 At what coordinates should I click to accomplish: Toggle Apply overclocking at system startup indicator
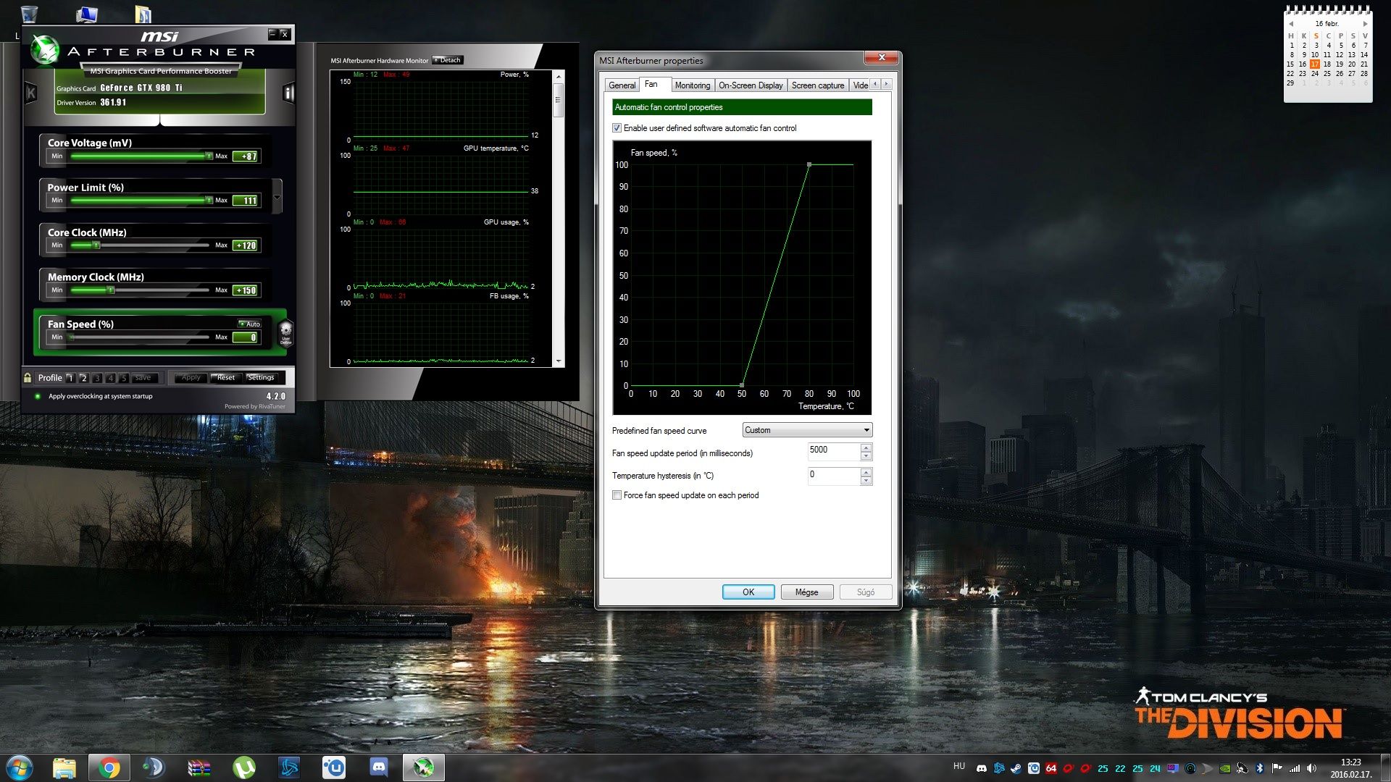(38, 396)
